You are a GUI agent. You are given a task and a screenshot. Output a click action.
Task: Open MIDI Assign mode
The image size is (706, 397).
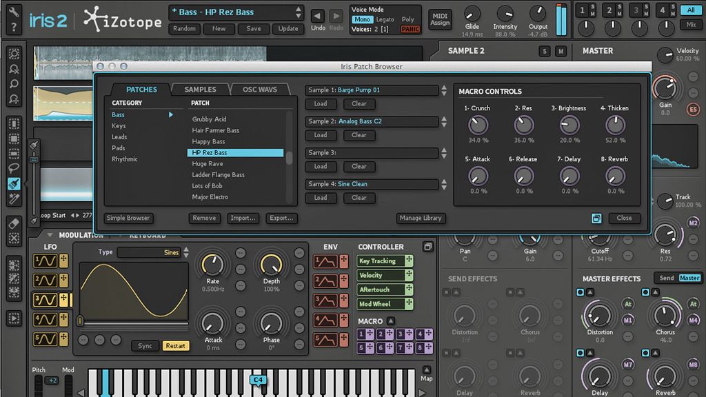click(440, 19)
